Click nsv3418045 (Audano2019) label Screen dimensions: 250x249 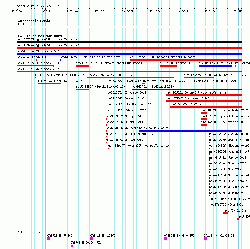tap(125, 98)
